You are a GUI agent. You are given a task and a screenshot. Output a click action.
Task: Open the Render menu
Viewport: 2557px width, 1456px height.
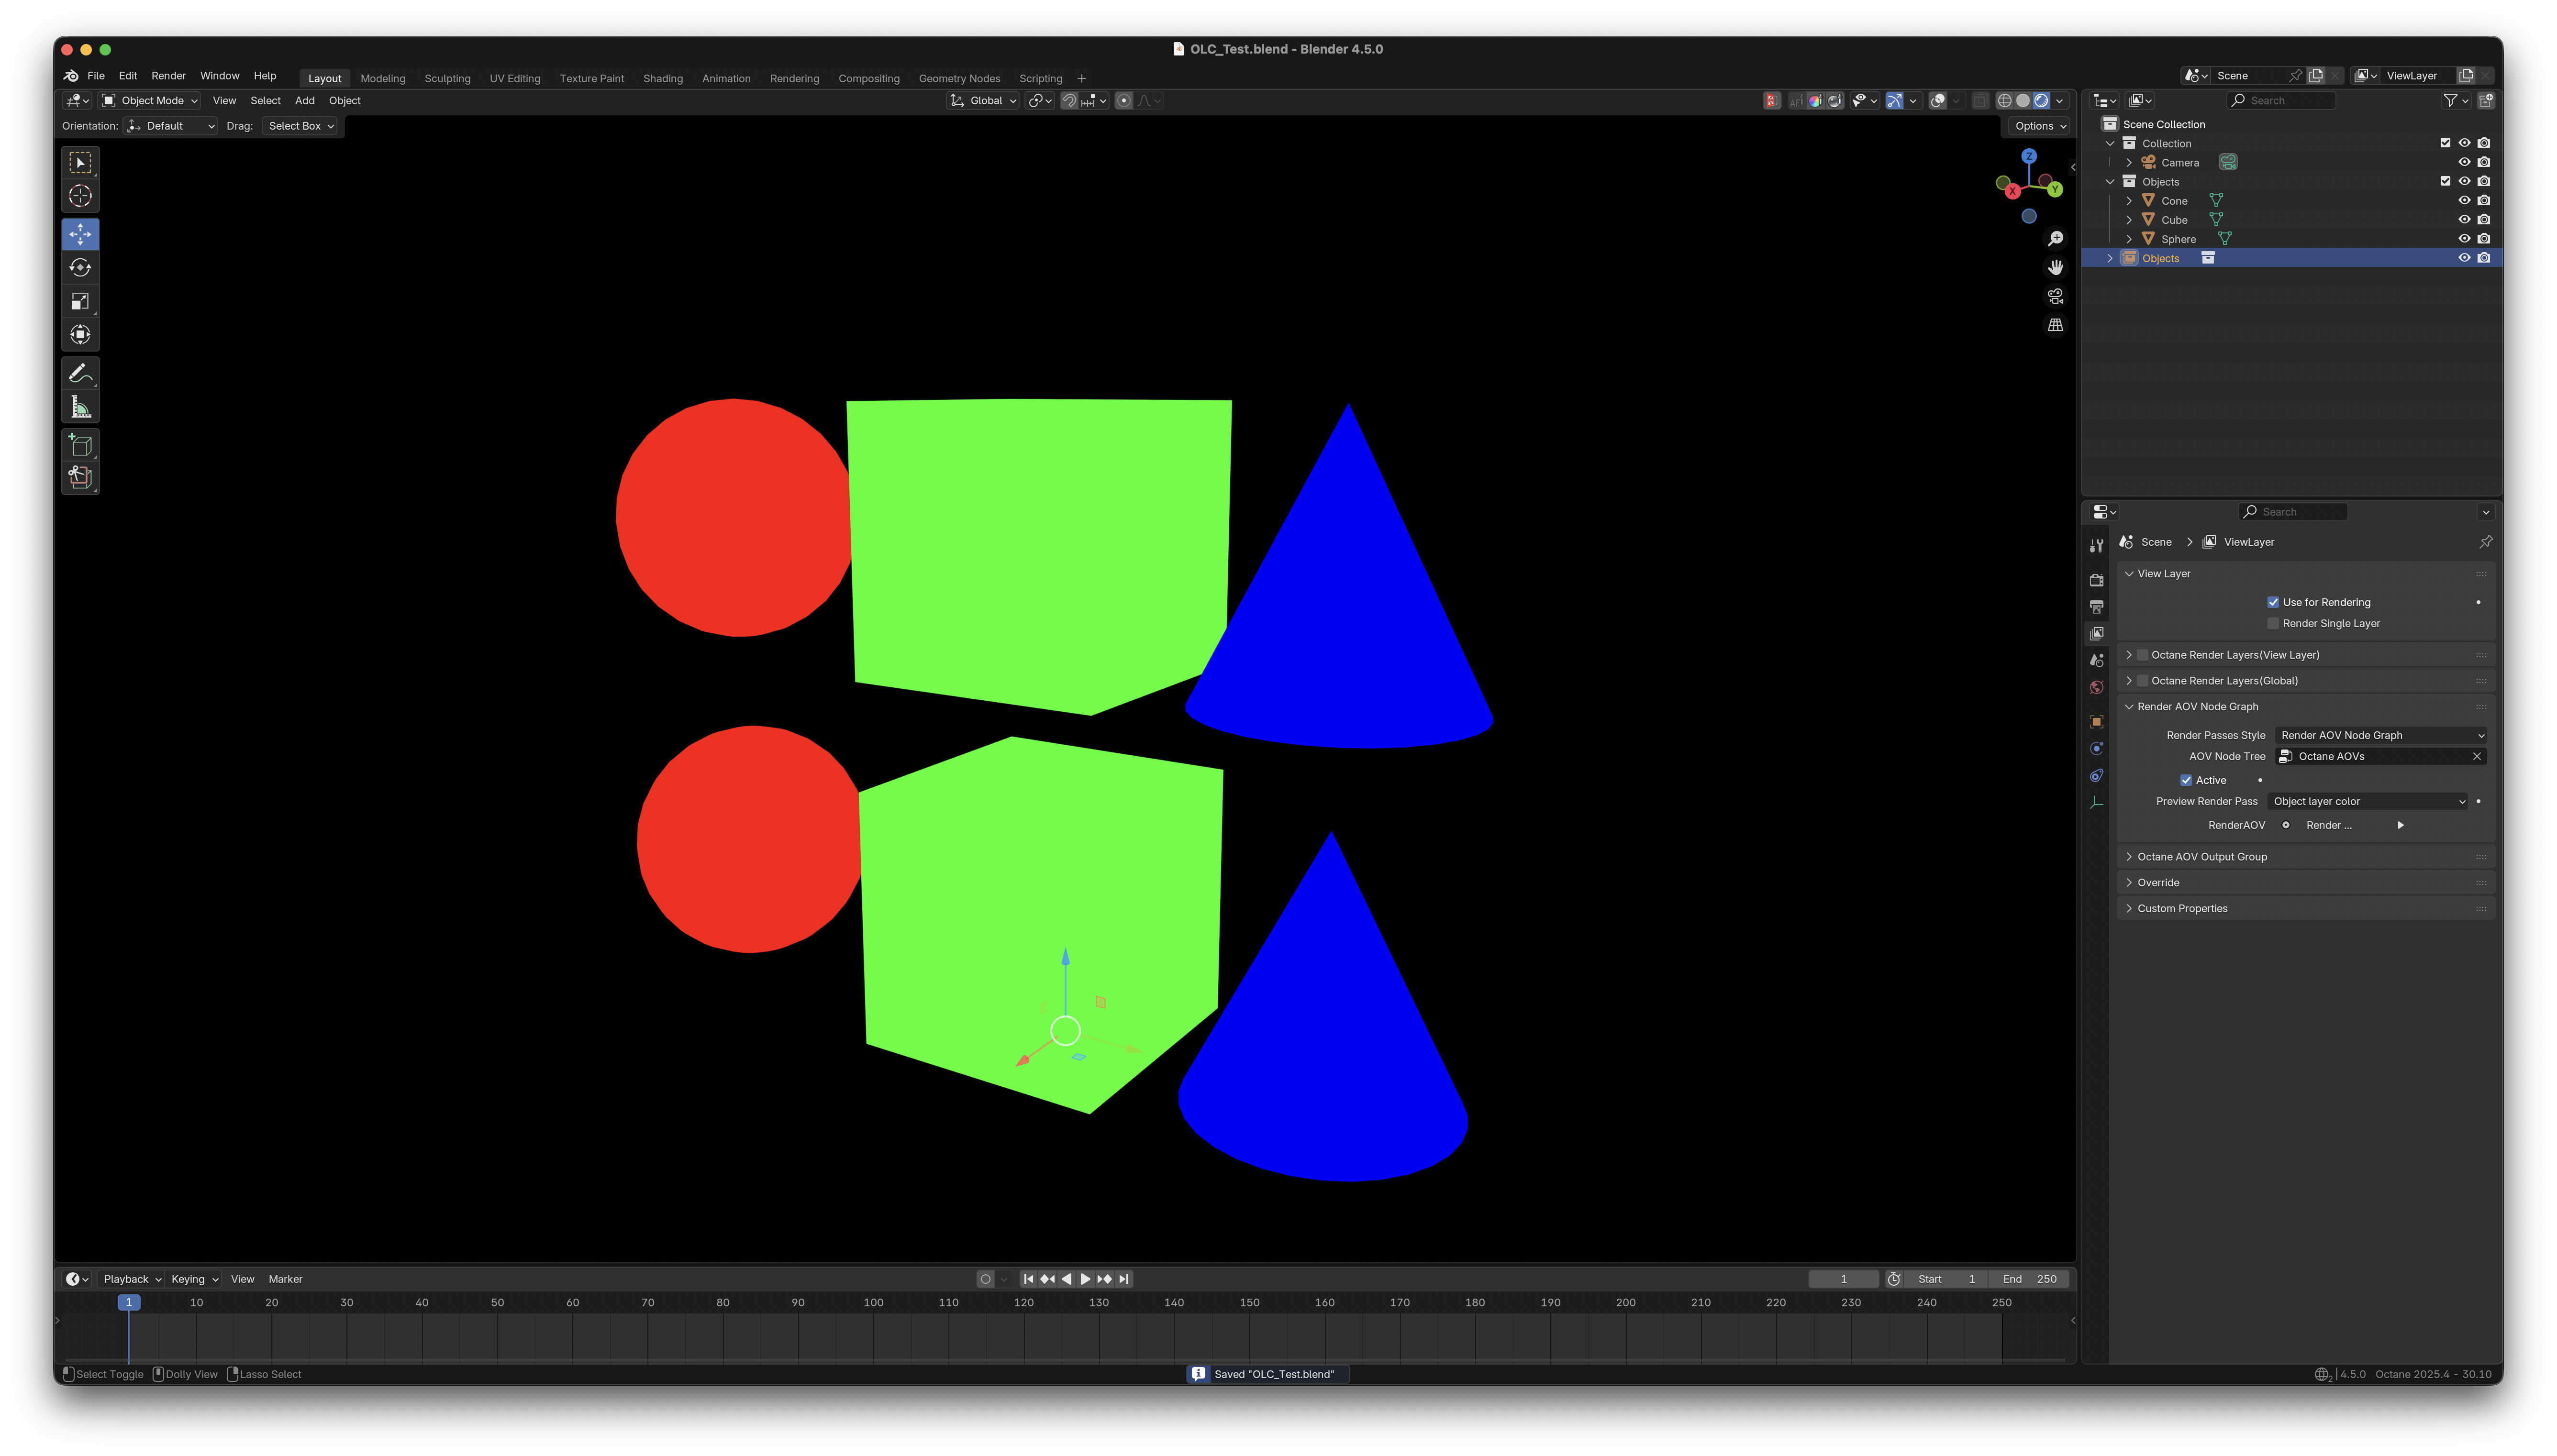pyautogui.click(x=168, y=76)
